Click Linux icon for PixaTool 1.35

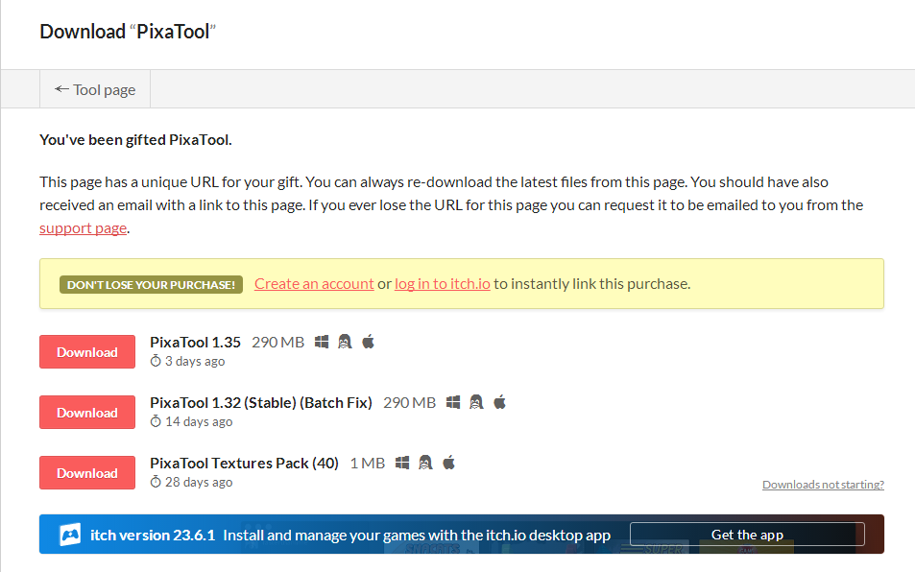pos(345,342)
